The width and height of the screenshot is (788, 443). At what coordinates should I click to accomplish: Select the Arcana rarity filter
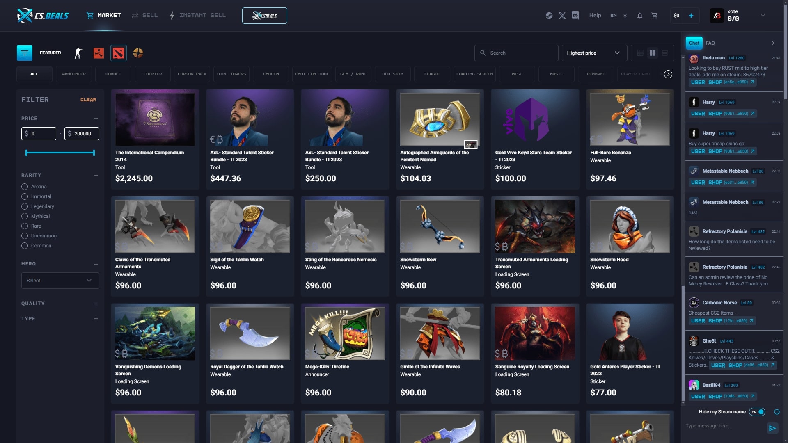25,187
